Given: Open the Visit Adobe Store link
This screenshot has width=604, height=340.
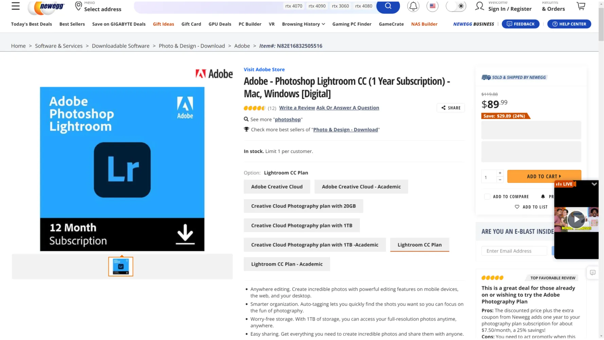Looking at the screenshot, I should [264, 69].
